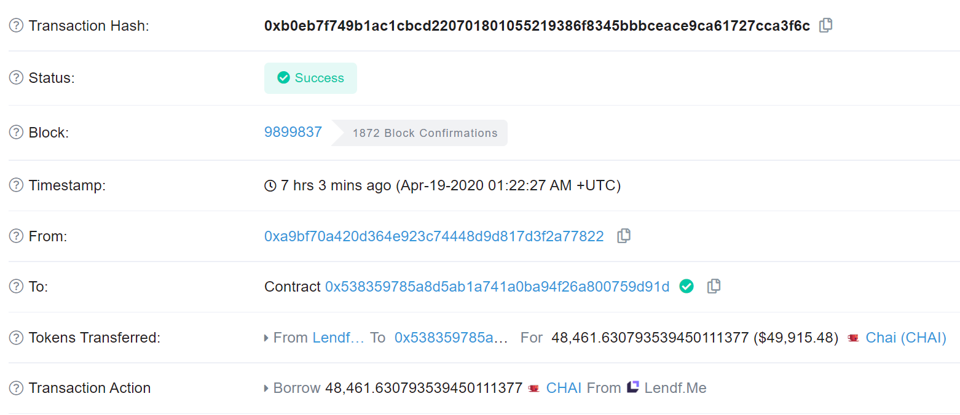Expand the Tokens Transferred row details
The height and width of the screenshot is (415, 960).
click(266, 337)
